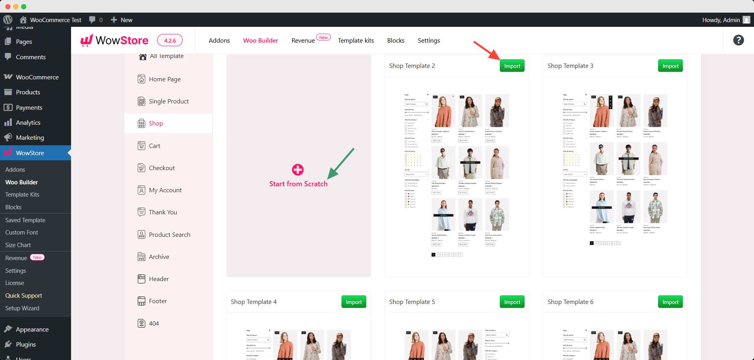Click the 404 template icon
This screenshot has height=360, width=754.
[141, 324]
